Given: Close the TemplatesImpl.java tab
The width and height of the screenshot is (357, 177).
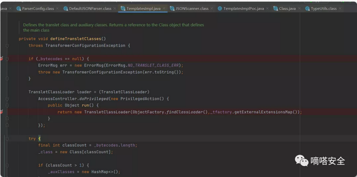Looking at the screenshot, I should tap(164, 8).
